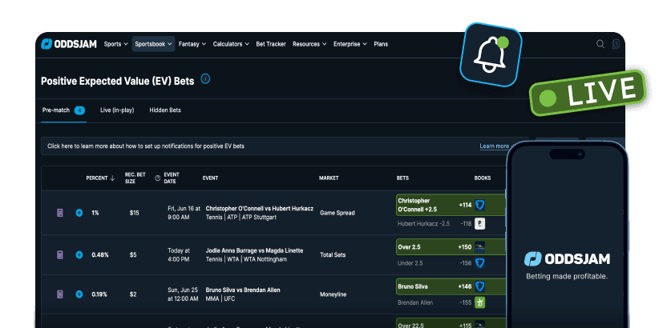Image resolution: width=659 pixels, height=328 pixels.
Task: Click the Market column header
Action: (329, 178)
